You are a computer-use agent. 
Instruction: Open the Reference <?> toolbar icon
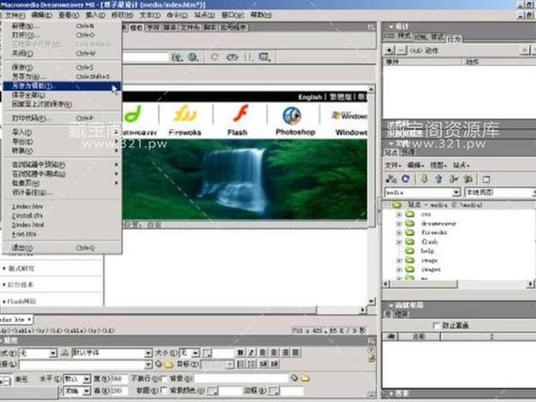232,57
